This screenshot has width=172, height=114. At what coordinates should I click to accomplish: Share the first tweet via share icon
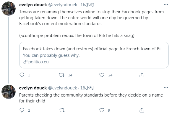tap(142, 75)
